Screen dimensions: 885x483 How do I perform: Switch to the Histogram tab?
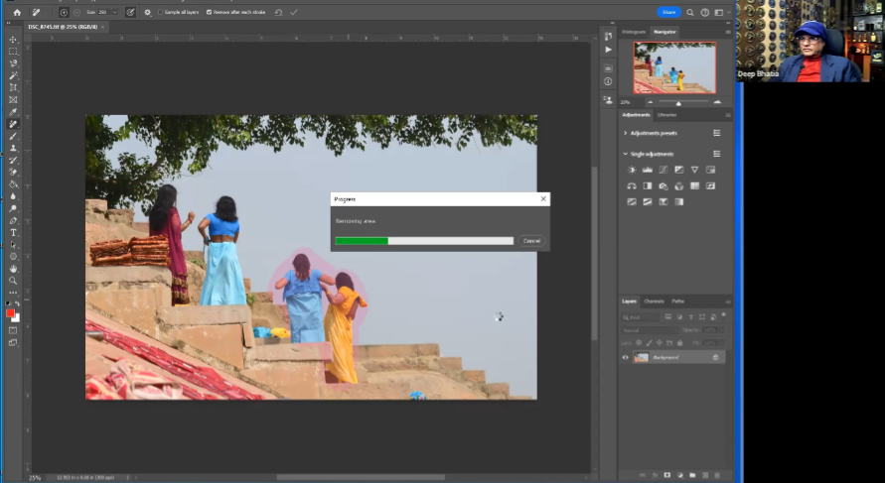pyautogui.click(x=634, y=32)
